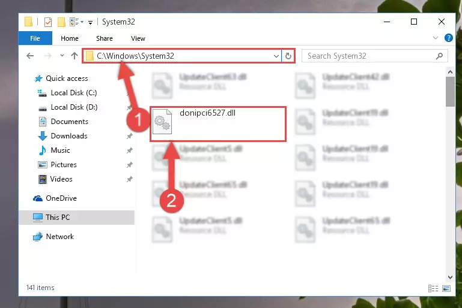Click the search magnifier icon
Screen dimensions: 462x308
click(439, 56)
